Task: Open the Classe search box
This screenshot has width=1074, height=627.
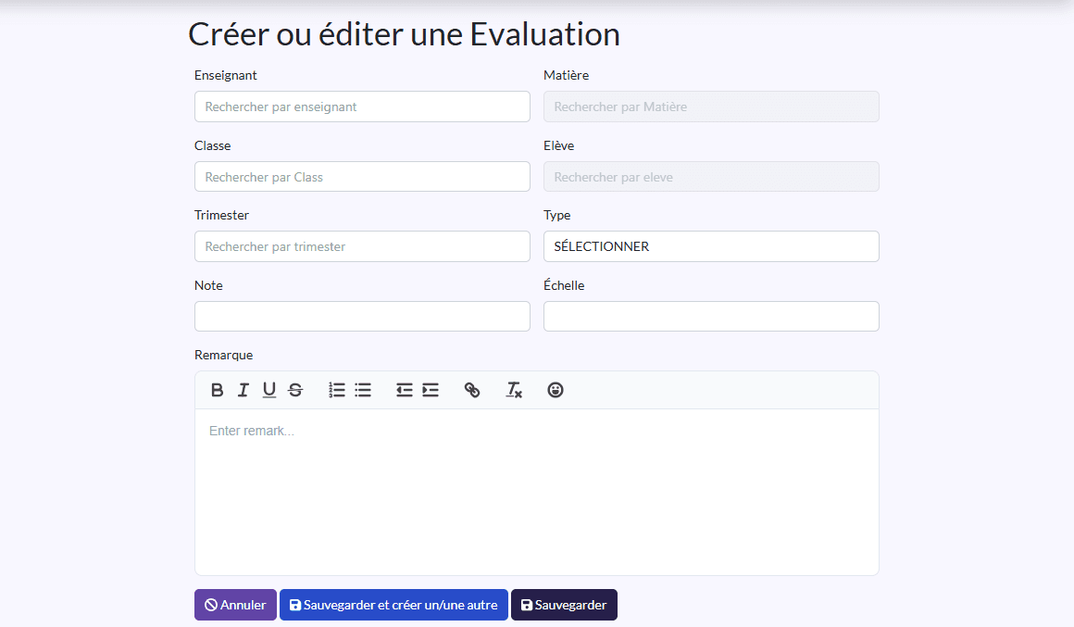Action: click(362, 177)
